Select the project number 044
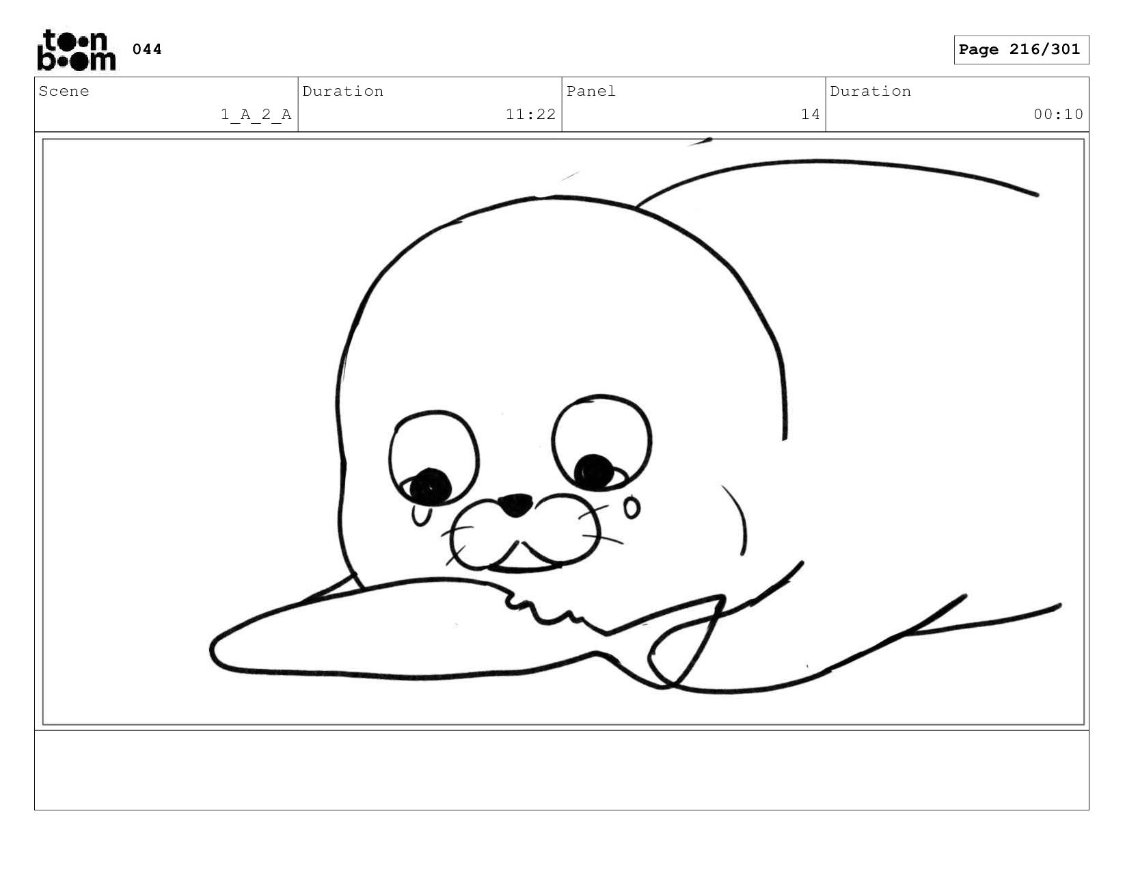 (x=147, y=49)
